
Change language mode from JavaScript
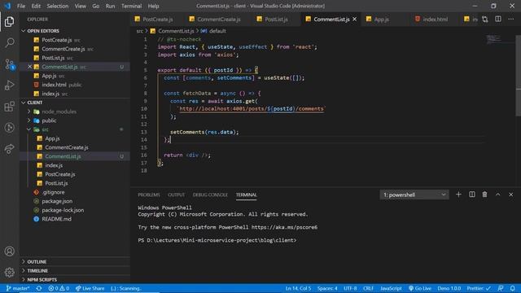[391, 288]
